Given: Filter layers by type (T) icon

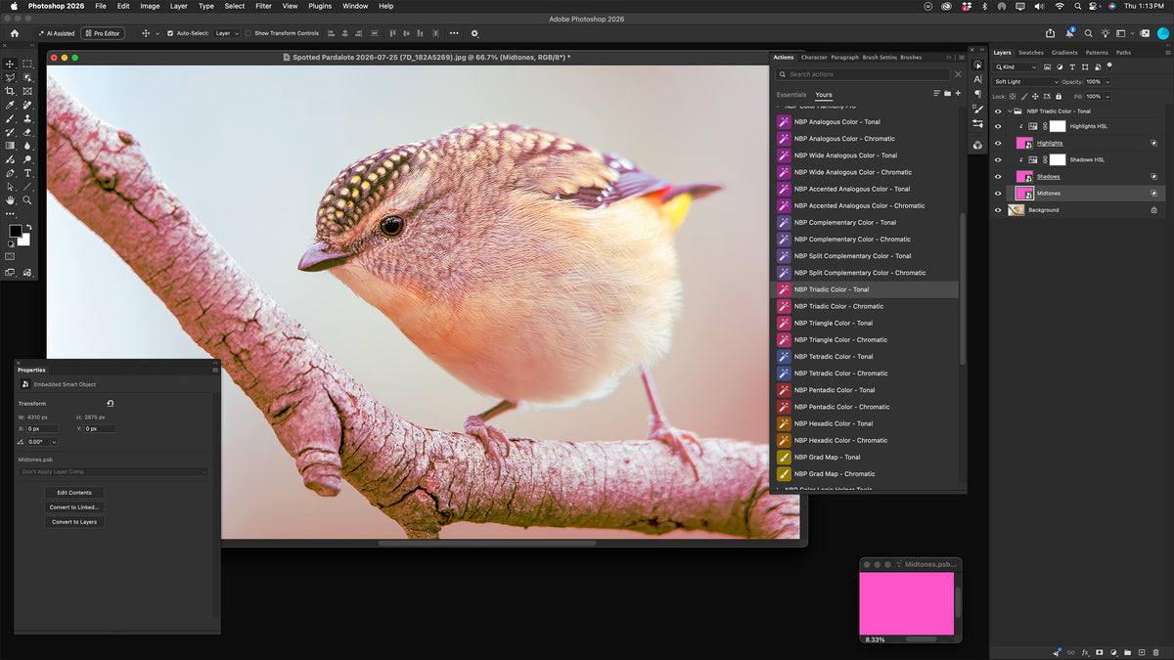Looking at the screenshot, I should point(1072,67).
